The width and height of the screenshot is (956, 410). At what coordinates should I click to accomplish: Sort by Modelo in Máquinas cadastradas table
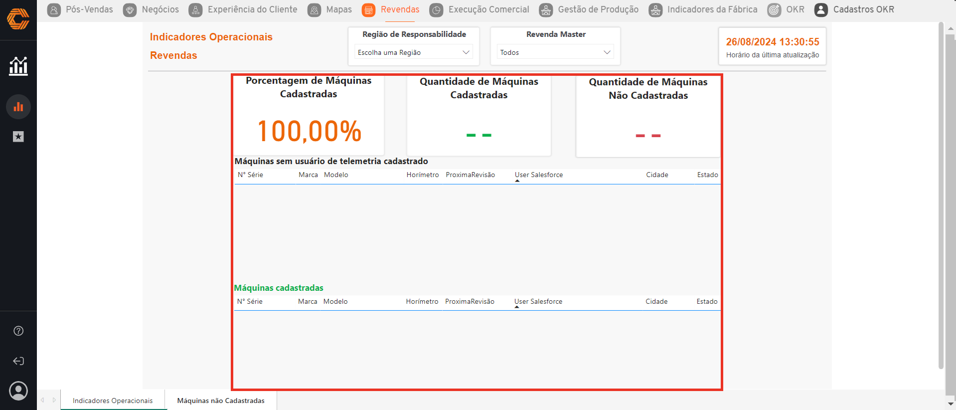pos(335,301)
